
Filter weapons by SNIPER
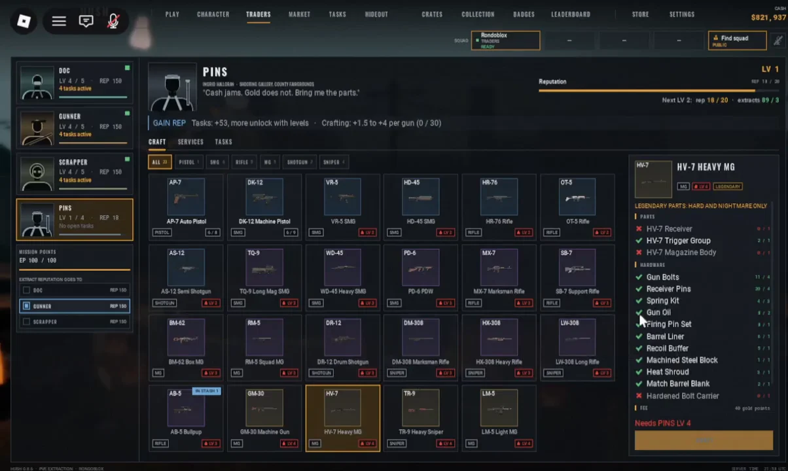[334, 162]
